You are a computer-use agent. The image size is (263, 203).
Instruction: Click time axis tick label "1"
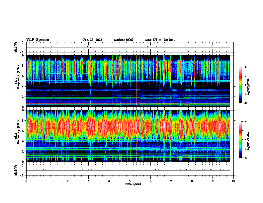pyautogui.click(x=47, y=181)
